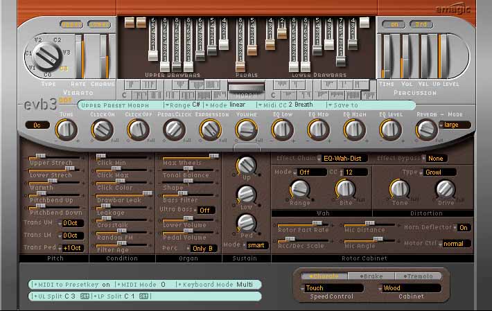The image size is (492, 311).
Task: Click the Distortion Tone knob
Action: click(x=399, y=189)
